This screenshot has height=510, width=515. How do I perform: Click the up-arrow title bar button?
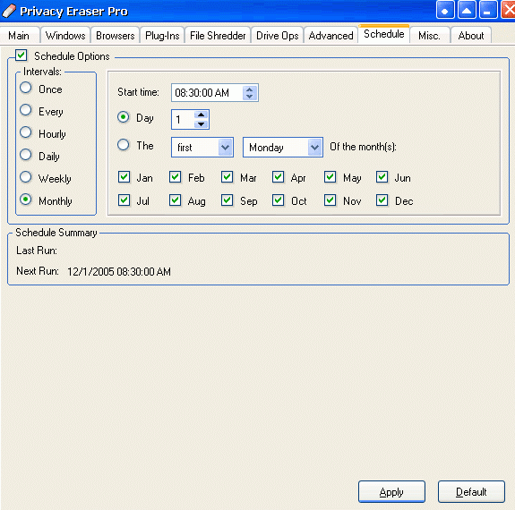(467, 10)
